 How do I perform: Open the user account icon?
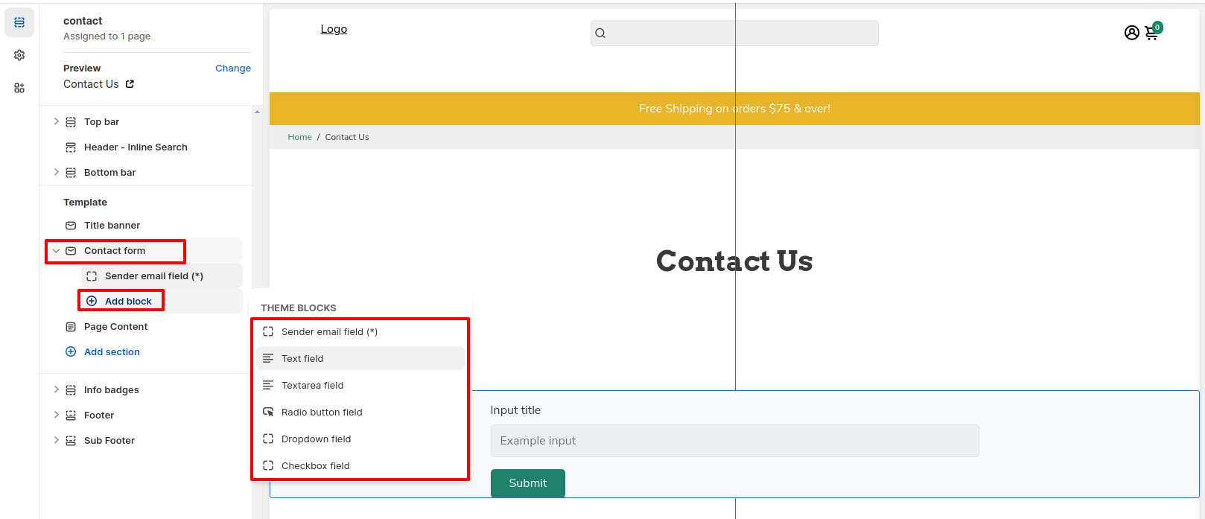point(1131,33)
